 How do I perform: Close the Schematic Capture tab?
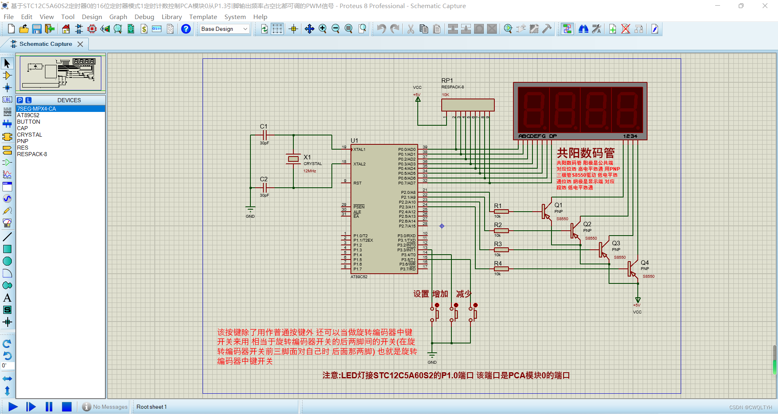point(80,44)
